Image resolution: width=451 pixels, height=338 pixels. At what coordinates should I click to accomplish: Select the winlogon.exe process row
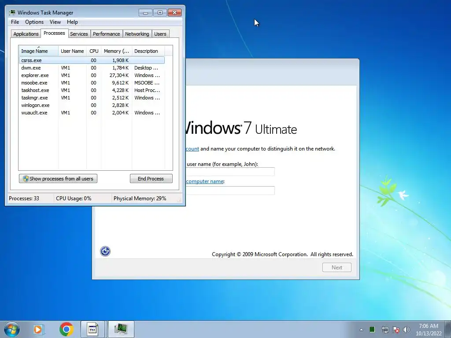92,105
